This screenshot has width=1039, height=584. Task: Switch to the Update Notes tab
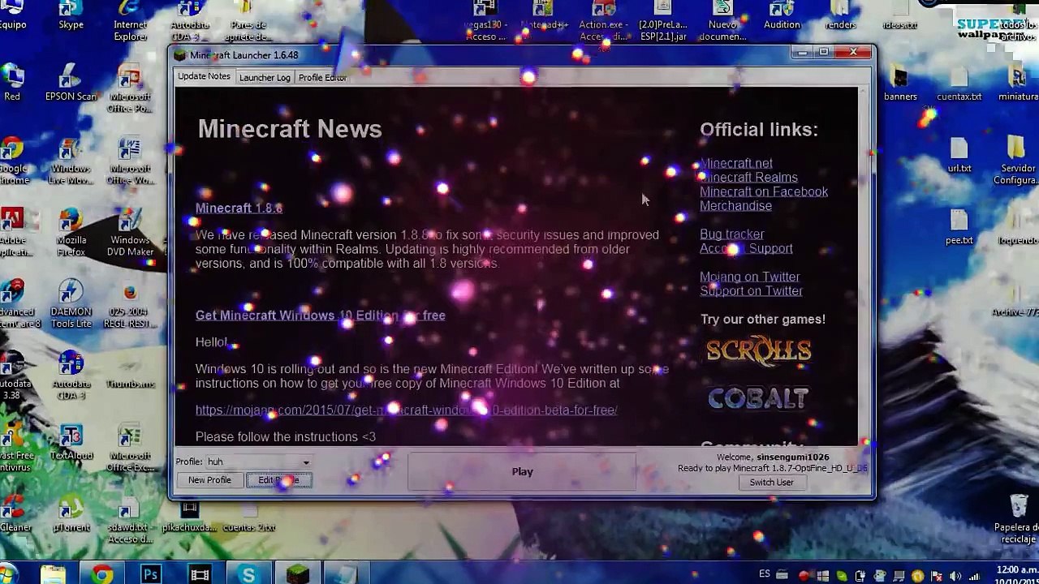coord(204,76)
